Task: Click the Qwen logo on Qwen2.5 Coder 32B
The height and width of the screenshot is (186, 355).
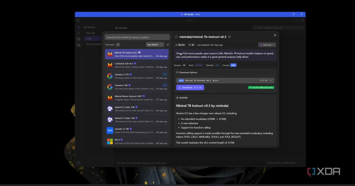Action: pyautogui.click(x=110, y=109)
